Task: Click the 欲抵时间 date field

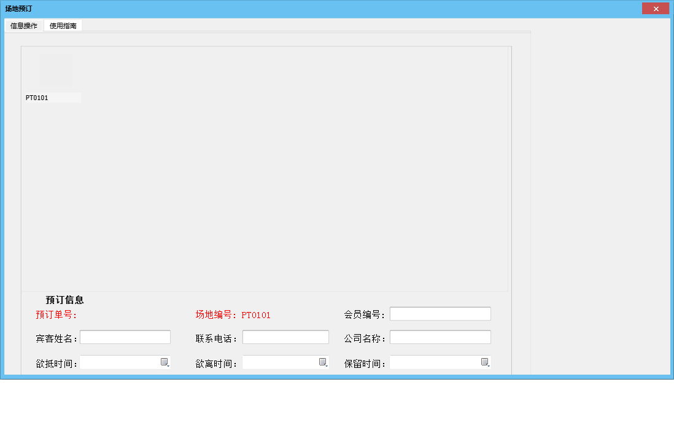Action: [x=125, y=362]
